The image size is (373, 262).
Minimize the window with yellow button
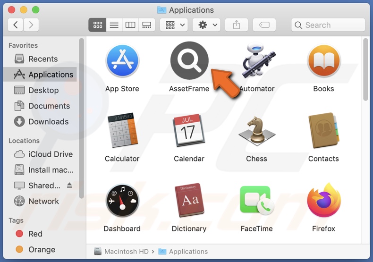pyautogui.click(x=24, y=10)
